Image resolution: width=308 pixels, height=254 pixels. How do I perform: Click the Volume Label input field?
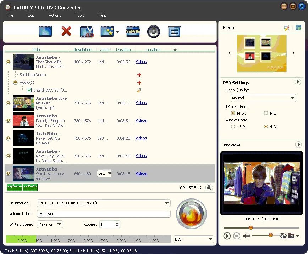point(104,214)
